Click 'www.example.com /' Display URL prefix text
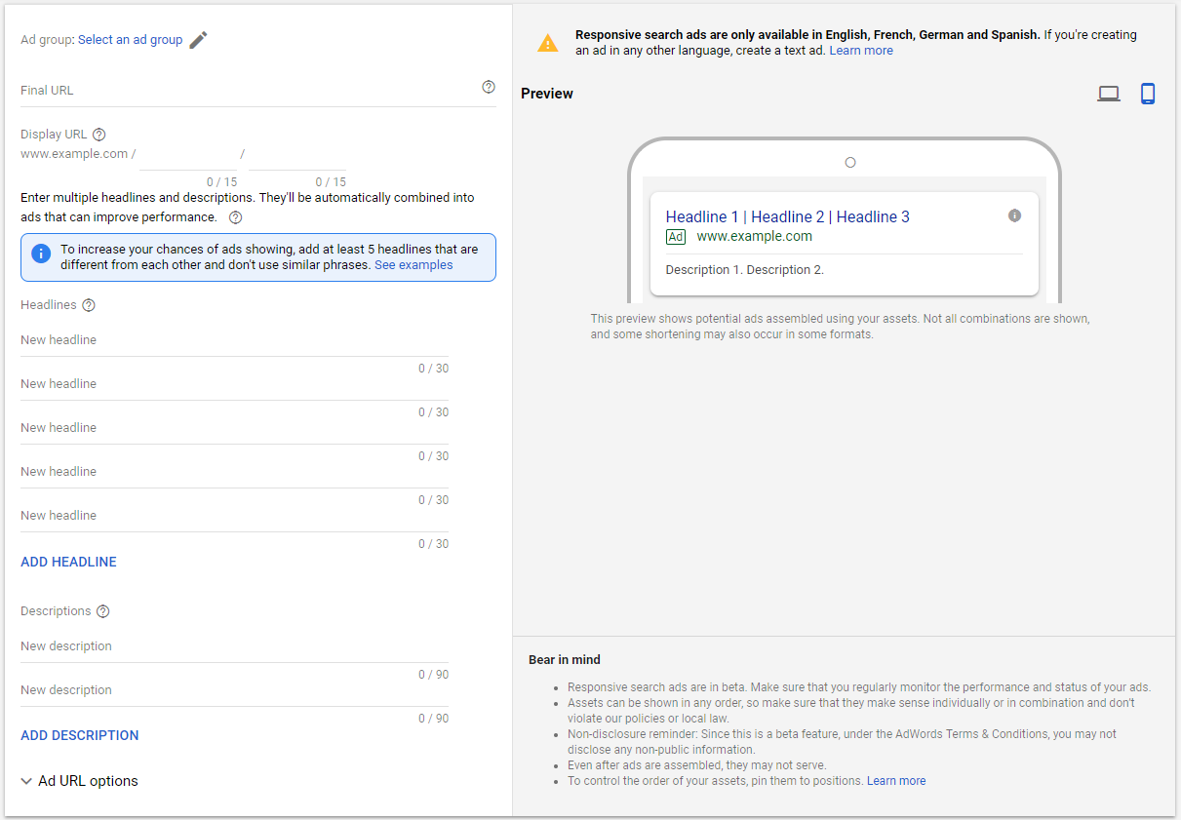Viewport: 1181px width, 820px height. coord(78,154)
